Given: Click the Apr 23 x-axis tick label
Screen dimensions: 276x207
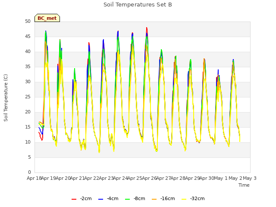Looking at the screenshot, I should coord(107,178).
